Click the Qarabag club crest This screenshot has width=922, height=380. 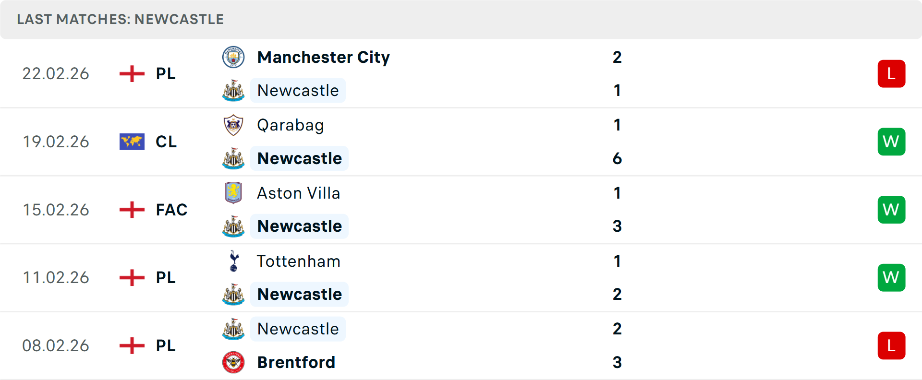pyautogui.click(x=233, y=125)
